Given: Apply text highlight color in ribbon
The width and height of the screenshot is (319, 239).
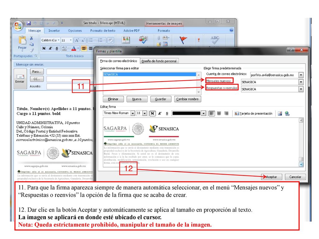Looking at the screenshot, I should pos(64,48).
